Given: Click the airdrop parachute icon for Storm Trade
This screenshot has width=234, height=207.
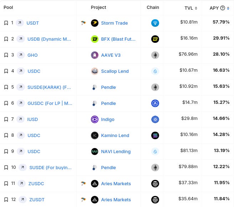Looking at the screenshot, I should tap(83, 23).
